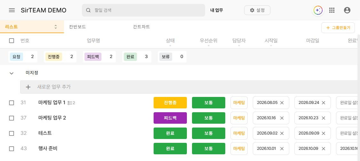360x161 pixels.
Task: Sort by the 우선순위 column header
Action: tap(208, 41)
